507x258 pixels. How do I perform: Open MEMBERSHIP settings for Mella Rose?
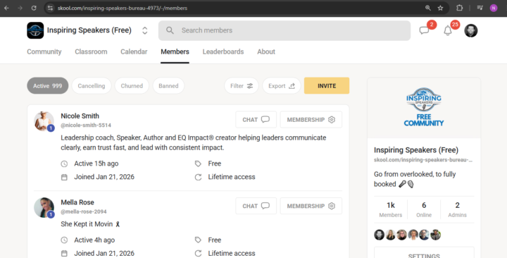(311, 206)
